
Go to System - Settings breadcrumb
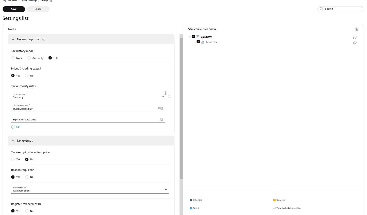click(29, 1)
